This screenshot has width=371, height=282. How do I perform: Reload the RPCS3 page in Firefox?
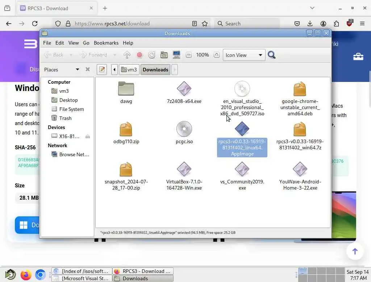click(35, 24)
